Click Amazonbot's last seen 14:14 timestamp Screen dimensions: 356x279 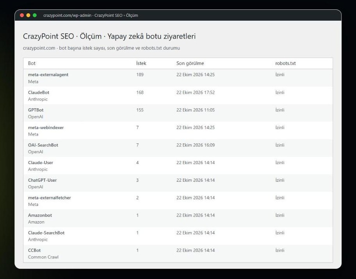(196, 215)
